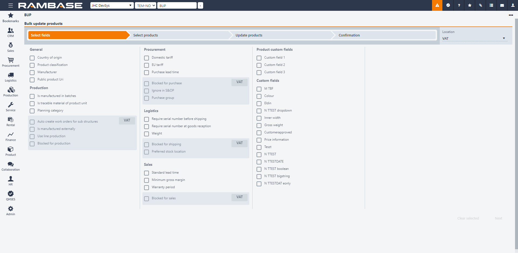Click the Next button
Image resolution: width=518 pixels, height=253 pixels.
click(498, 218)
